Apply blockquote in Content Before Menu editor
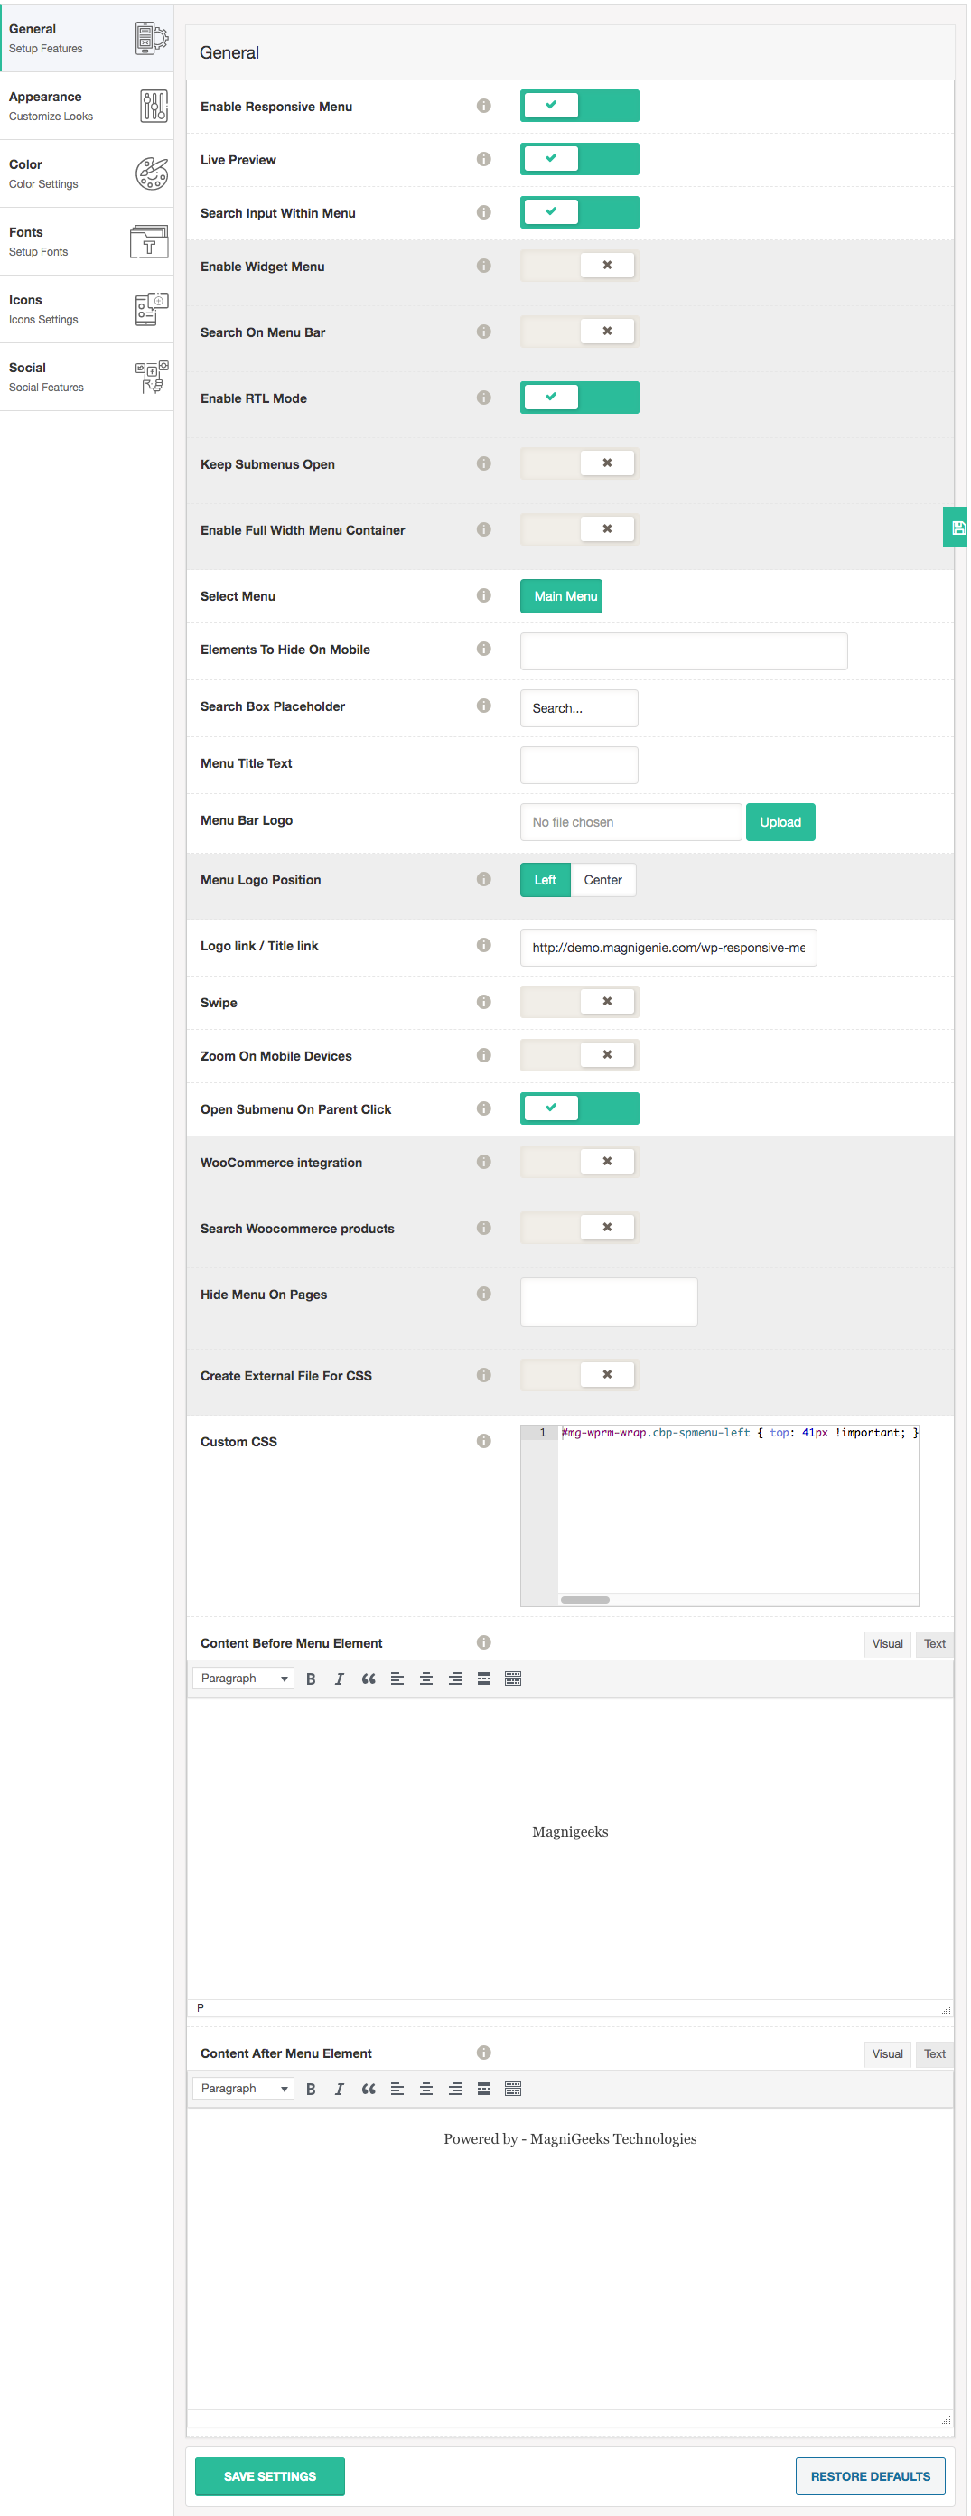The image size is (971, 2516). [369, 1678]
